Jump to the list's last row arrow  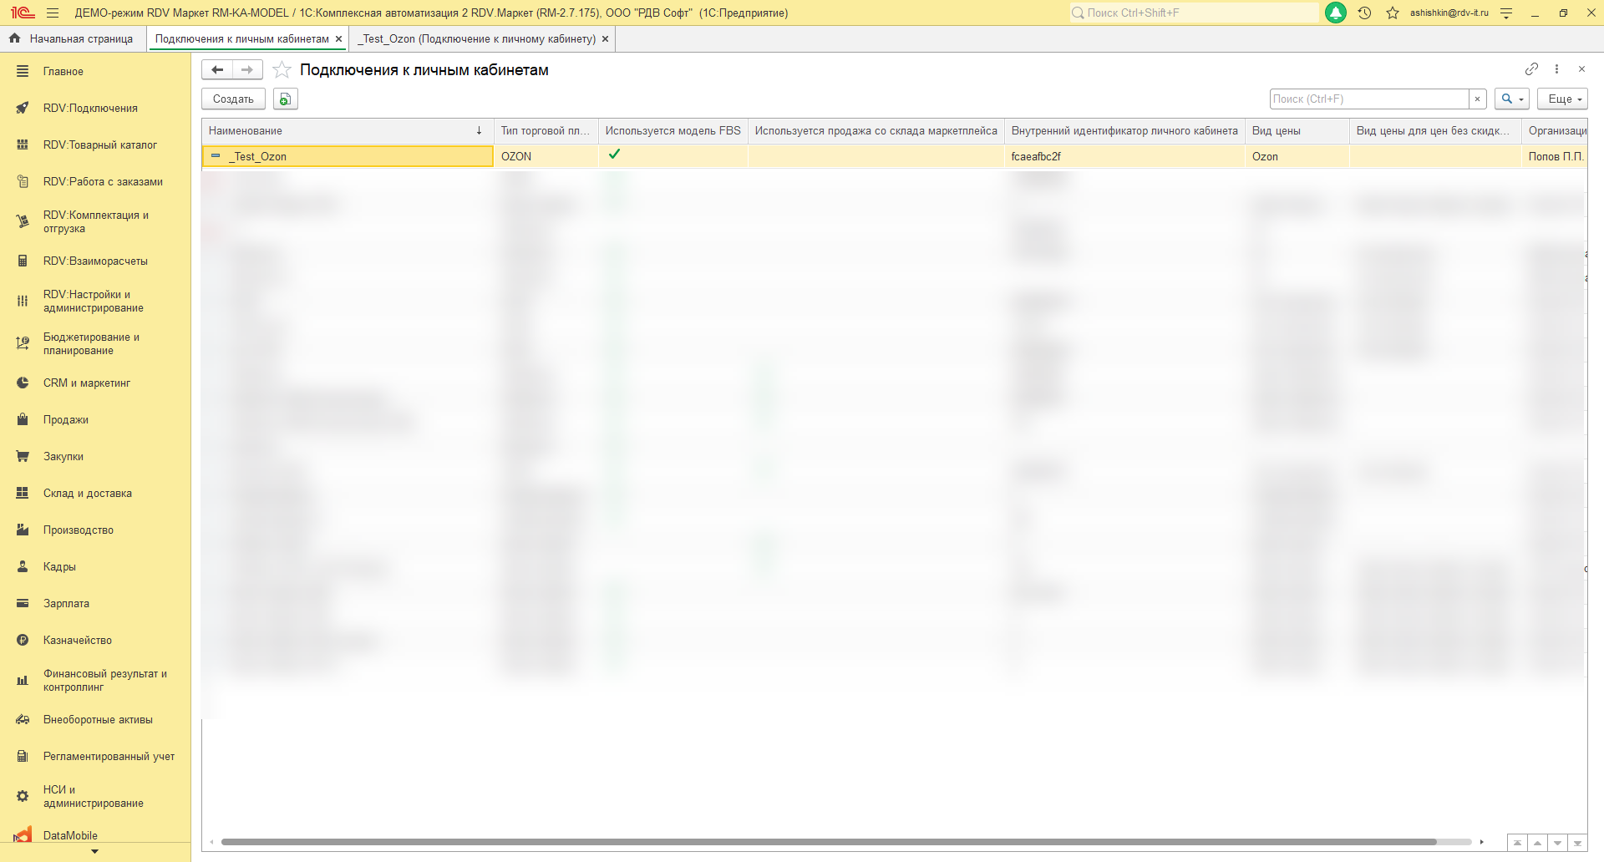(1577, 843)
